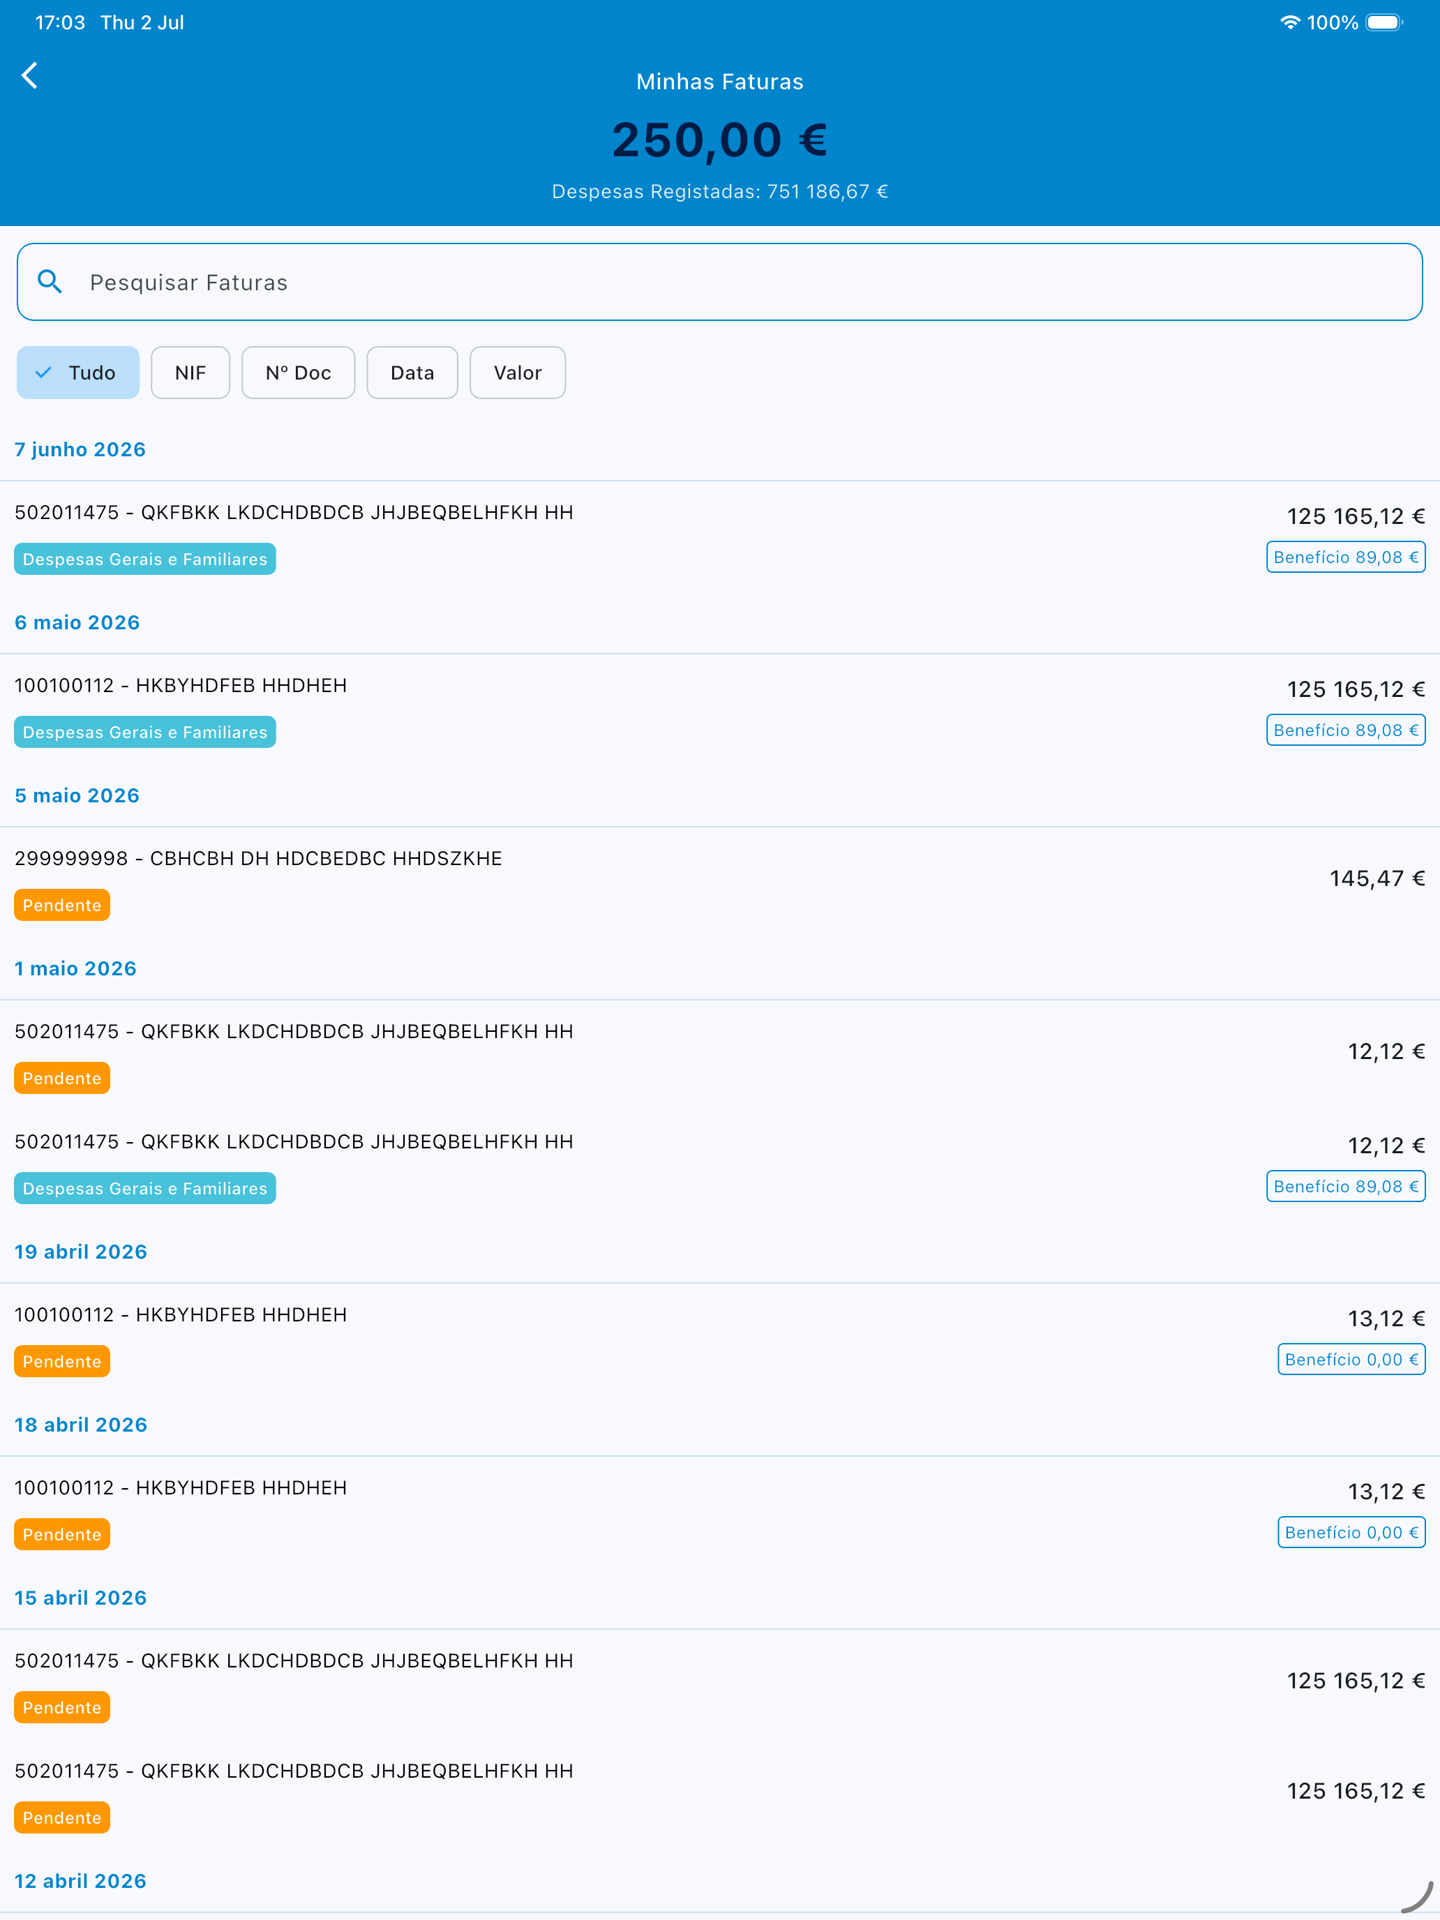Viewport: 1440px width, 1920px height.
Task: Select the Nº Doc filter chip
Action: click(x=298, y=373)
